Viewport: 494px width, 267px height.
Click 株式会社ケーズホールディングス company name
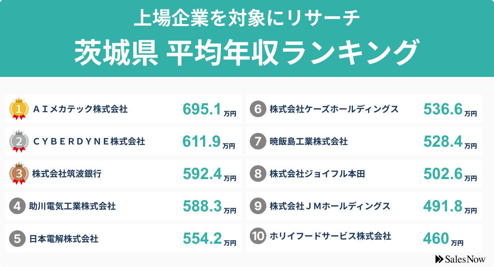334,109
